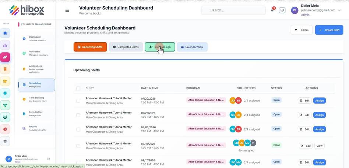This screenshot has height=168, width=349.
Task: Open settings gear icon in sidebar
Action: coord(5,141)
